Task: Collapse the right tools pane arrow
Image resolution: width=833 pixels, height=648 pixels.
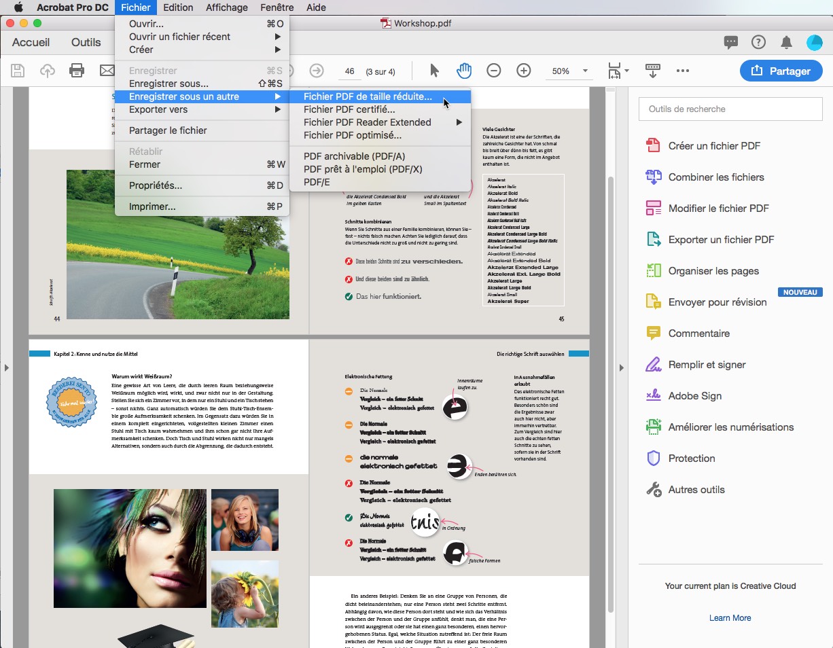Action: (621, 367)
